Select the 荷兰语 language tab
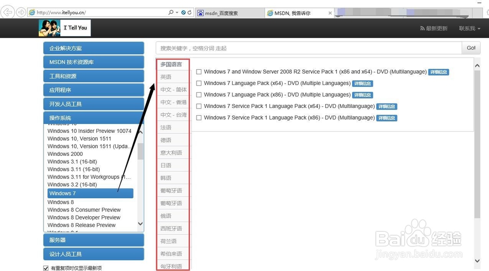489x271 pixels. (173, 241)
